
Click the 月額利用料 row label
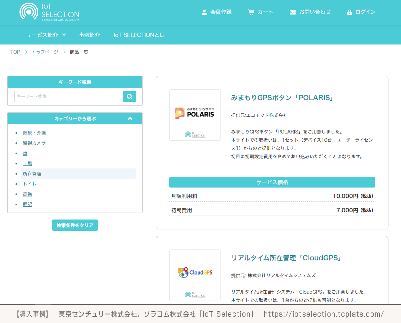[x=184, y=196]
